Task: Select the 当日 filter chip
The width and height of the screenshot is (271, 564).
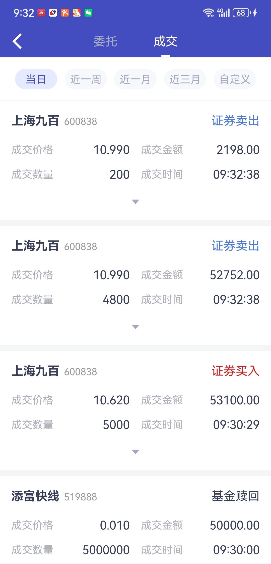Action: click(36, 79)
